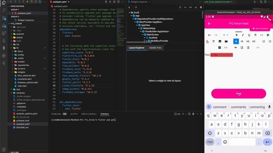Click the pink Post button

pos(239,93)
